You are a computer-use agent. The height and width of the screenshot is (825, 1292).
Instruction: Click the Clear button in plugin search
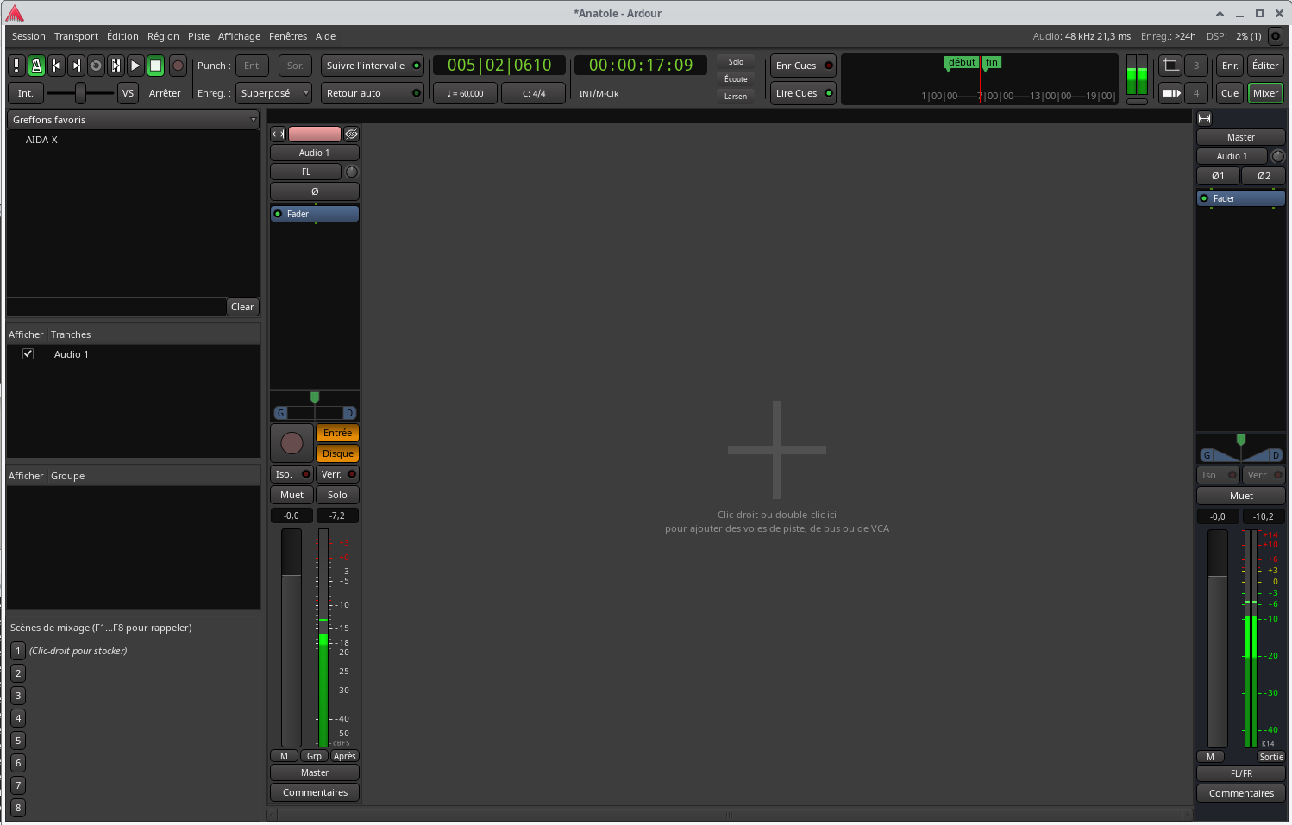[x=242, y=307]
